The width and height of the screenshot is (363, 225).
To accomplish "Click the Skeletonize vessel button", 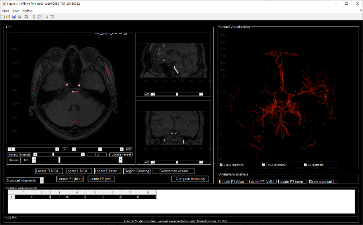I will tap(173, 171).
